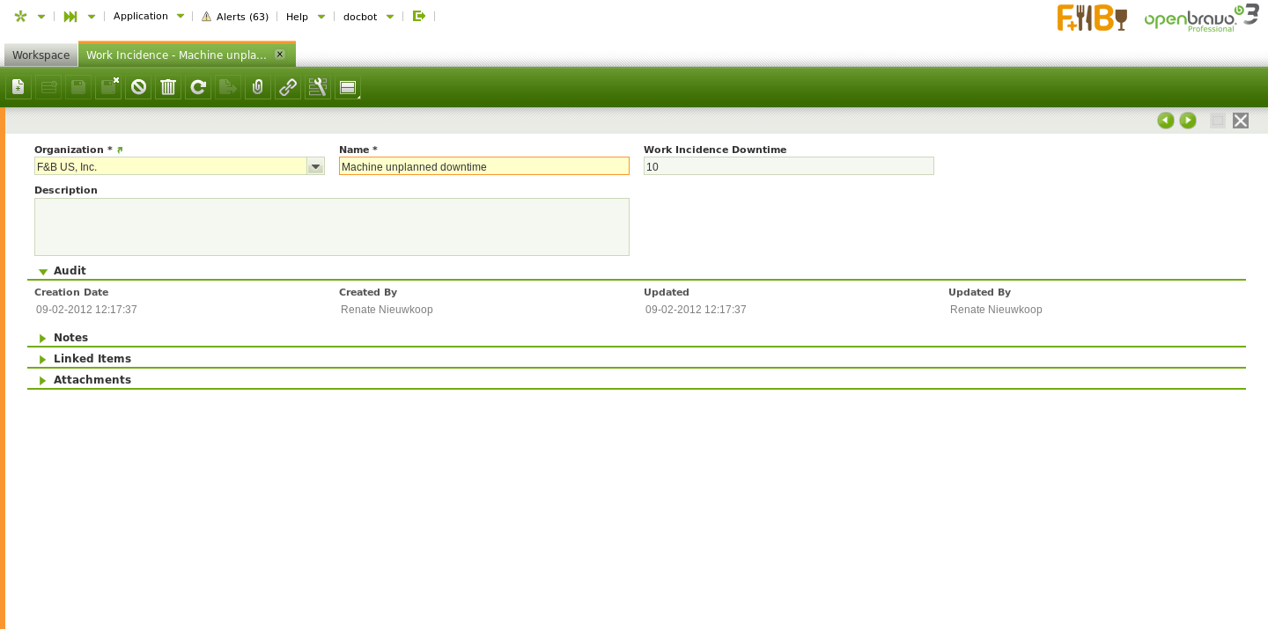Viewport: 1268px width, 629px height.
Task: Click the chain link icon in the toolbar
Action: pyautogui.click(x=288, y=87)
